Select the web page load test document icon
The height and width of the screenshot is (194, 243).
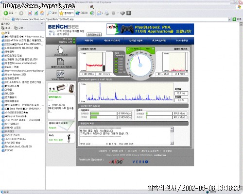(61, 63)
